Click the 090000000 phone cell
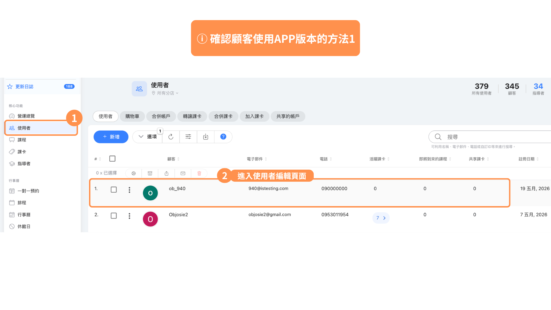The image size is (551, 310). coord(334,189)
